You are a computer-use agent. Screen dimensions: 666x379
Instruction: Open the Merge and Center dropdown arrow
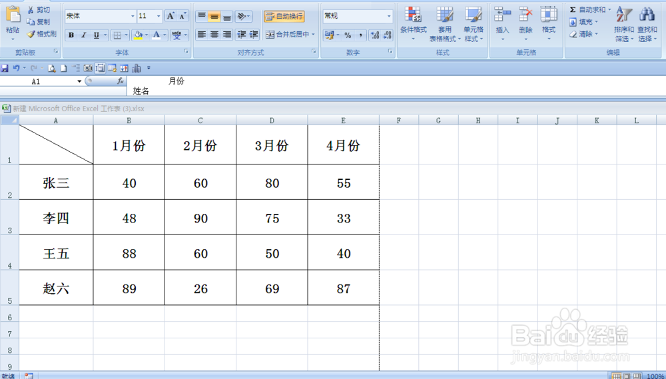(x=314, y=35)
